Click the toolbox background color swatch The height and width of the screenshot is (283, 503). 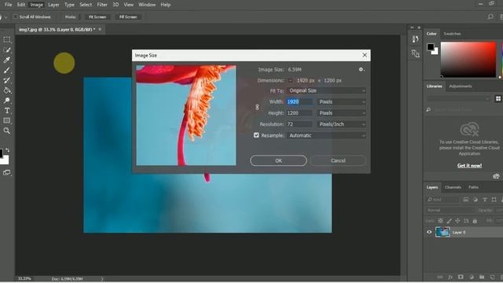tap(6, 160)
